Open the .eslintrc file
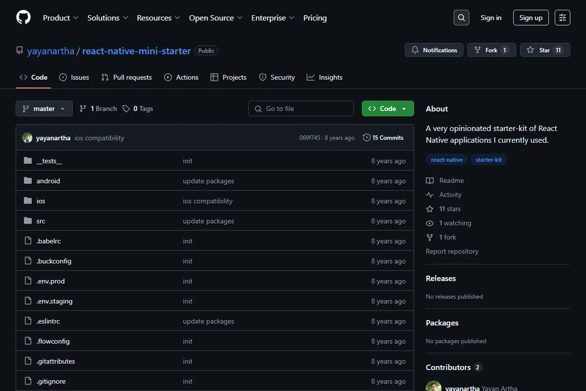 [x=48, y=321]
